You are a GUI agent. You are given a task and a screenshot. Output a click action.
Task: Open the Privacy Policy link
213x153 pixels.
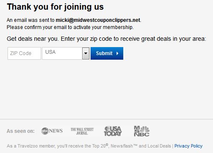pos(188,146)
